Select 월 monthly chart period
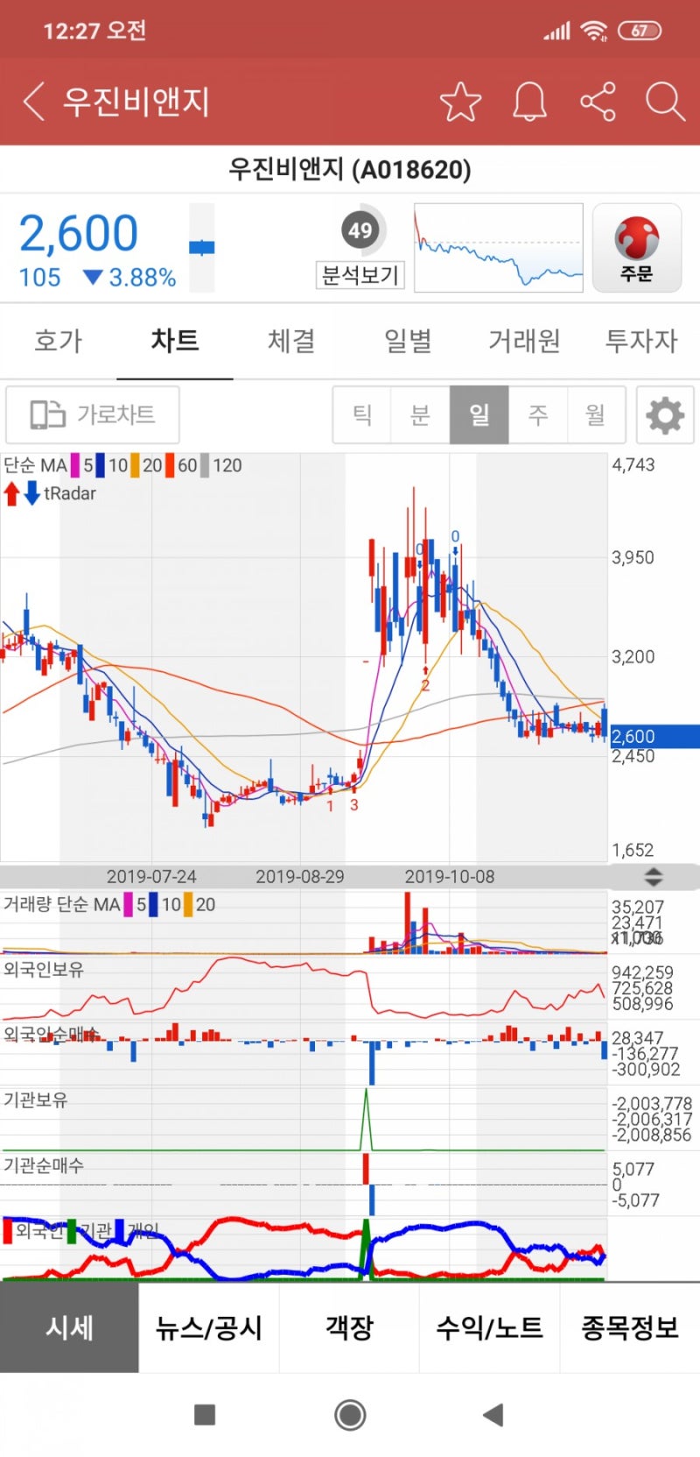The height and width of the screenshot is (1457, 700). tap(596, 414)
